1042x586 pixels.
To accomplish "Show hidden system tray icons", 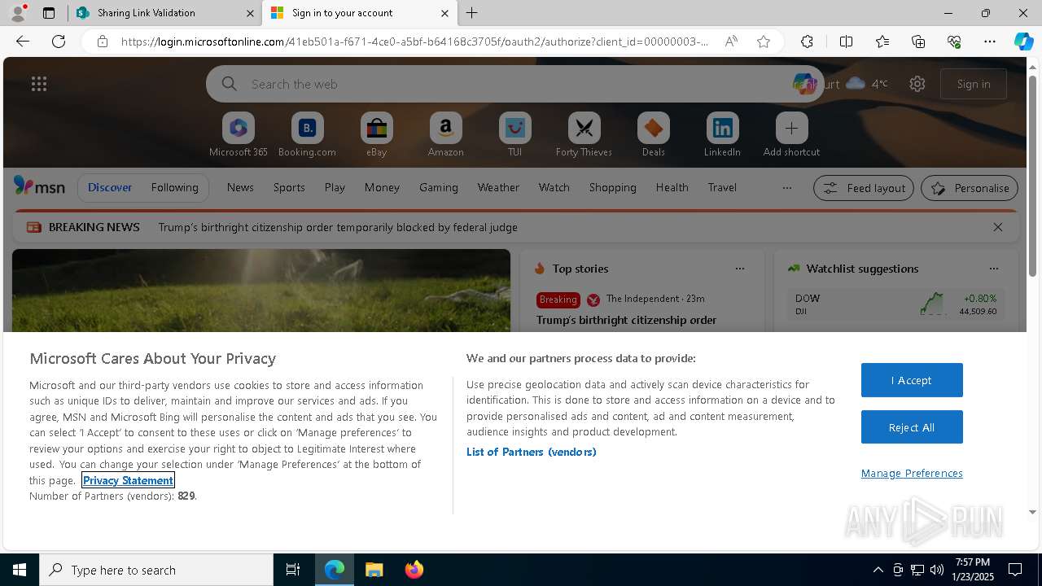I will (878, 570).
